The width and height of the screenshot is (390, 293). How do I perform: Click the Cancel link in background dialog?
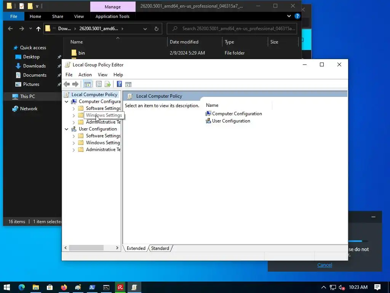(324, 265)
